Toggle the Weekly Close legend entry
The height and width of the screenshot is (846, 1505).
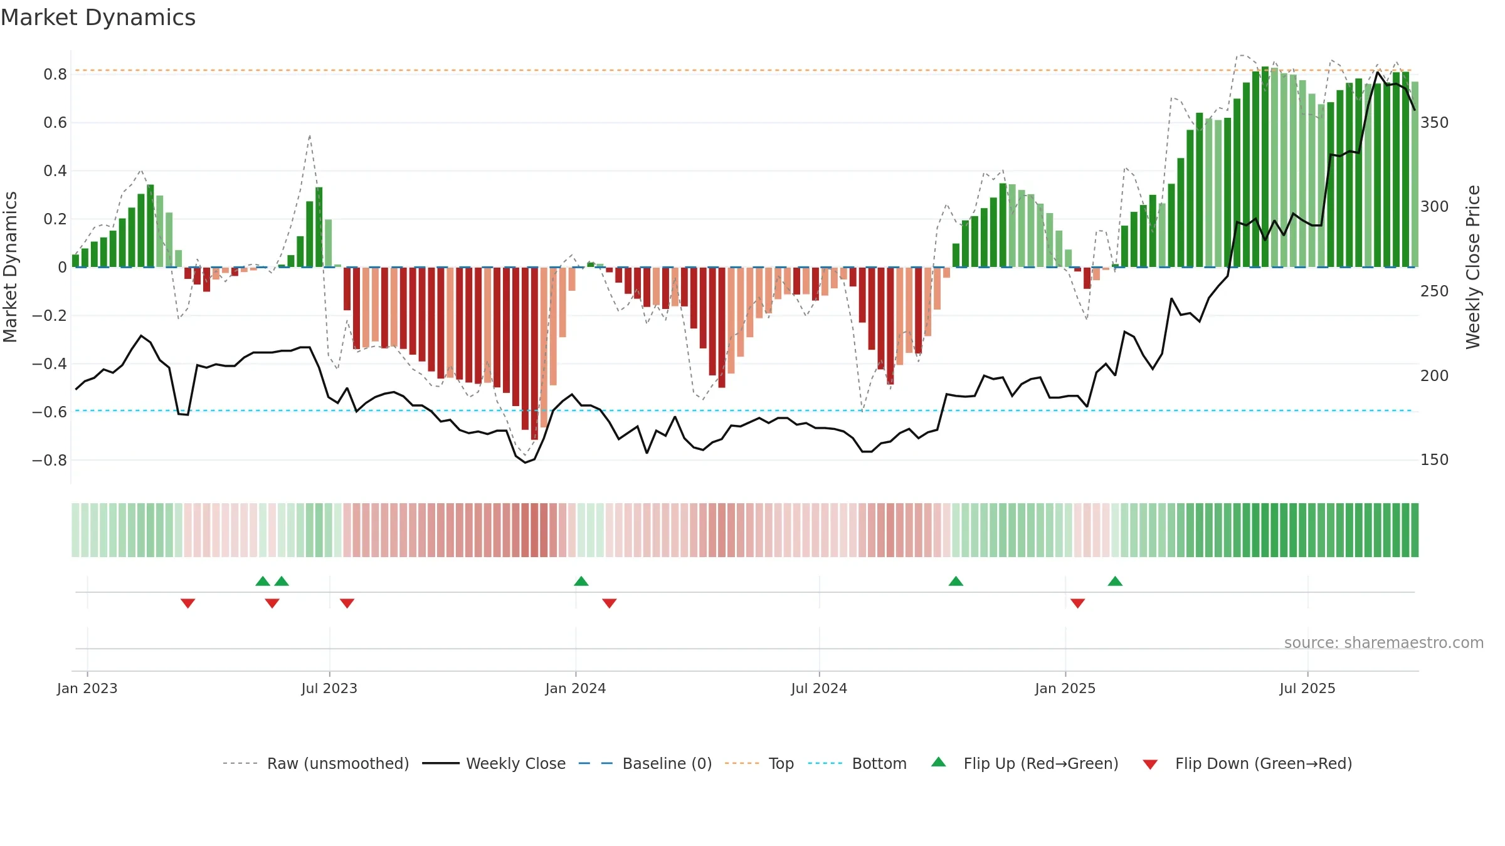494,763
